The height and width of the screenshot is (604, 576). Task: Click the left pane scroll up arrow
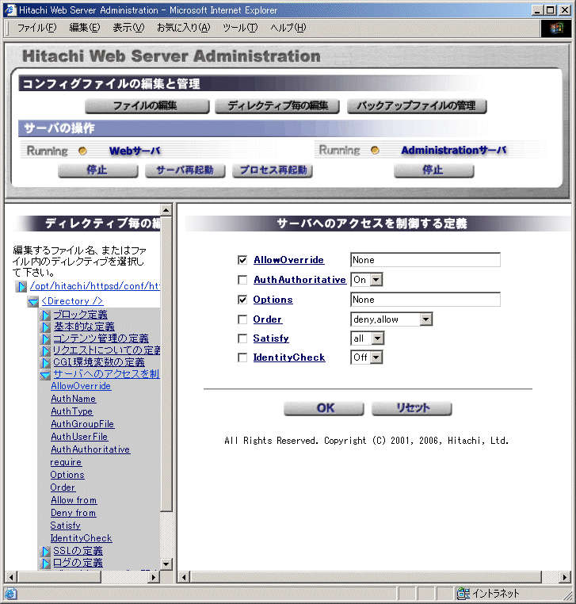[166, 210]
